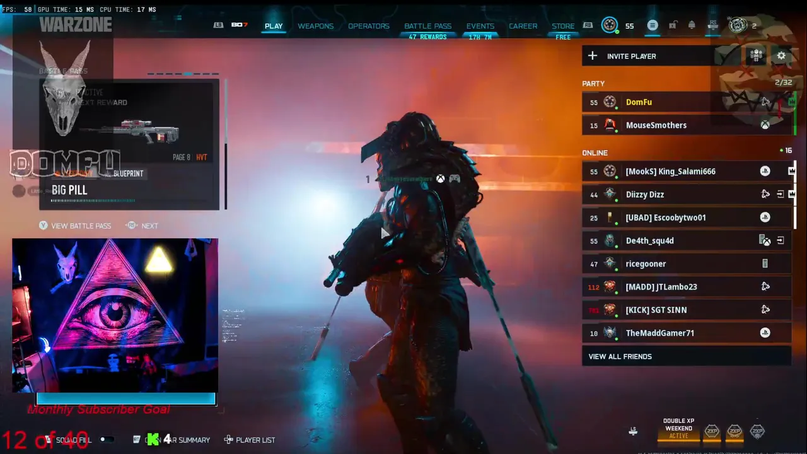Open the settings gear icon
The width and height of the screenshot is (807, 454).
pos(781,56)
